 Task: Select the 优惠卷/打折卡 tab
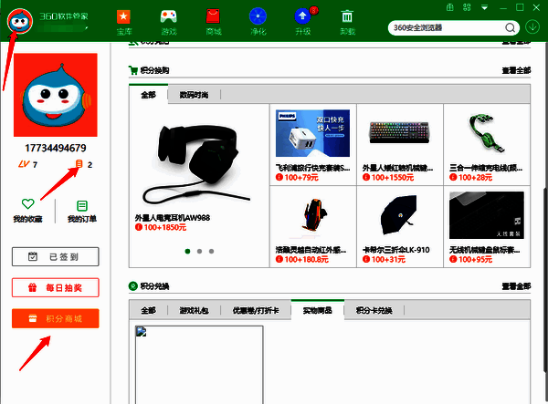[x=256, y=310]
